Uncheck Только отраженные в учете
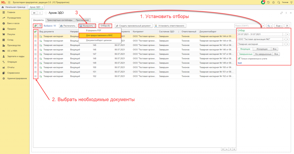Screen dimensions: 294x154 pos(239,59)
